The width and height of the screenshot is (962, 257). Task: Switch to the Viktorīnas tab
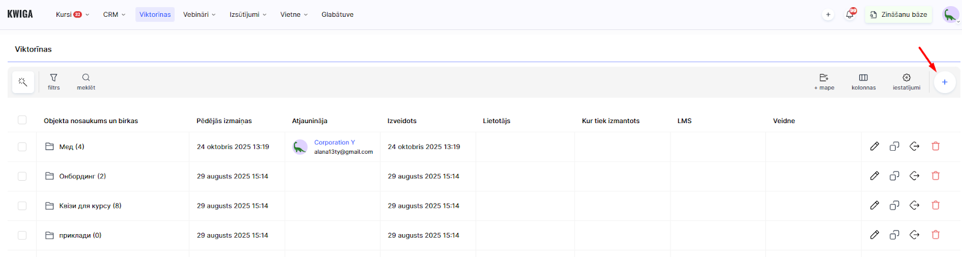[x=155, y=14]
